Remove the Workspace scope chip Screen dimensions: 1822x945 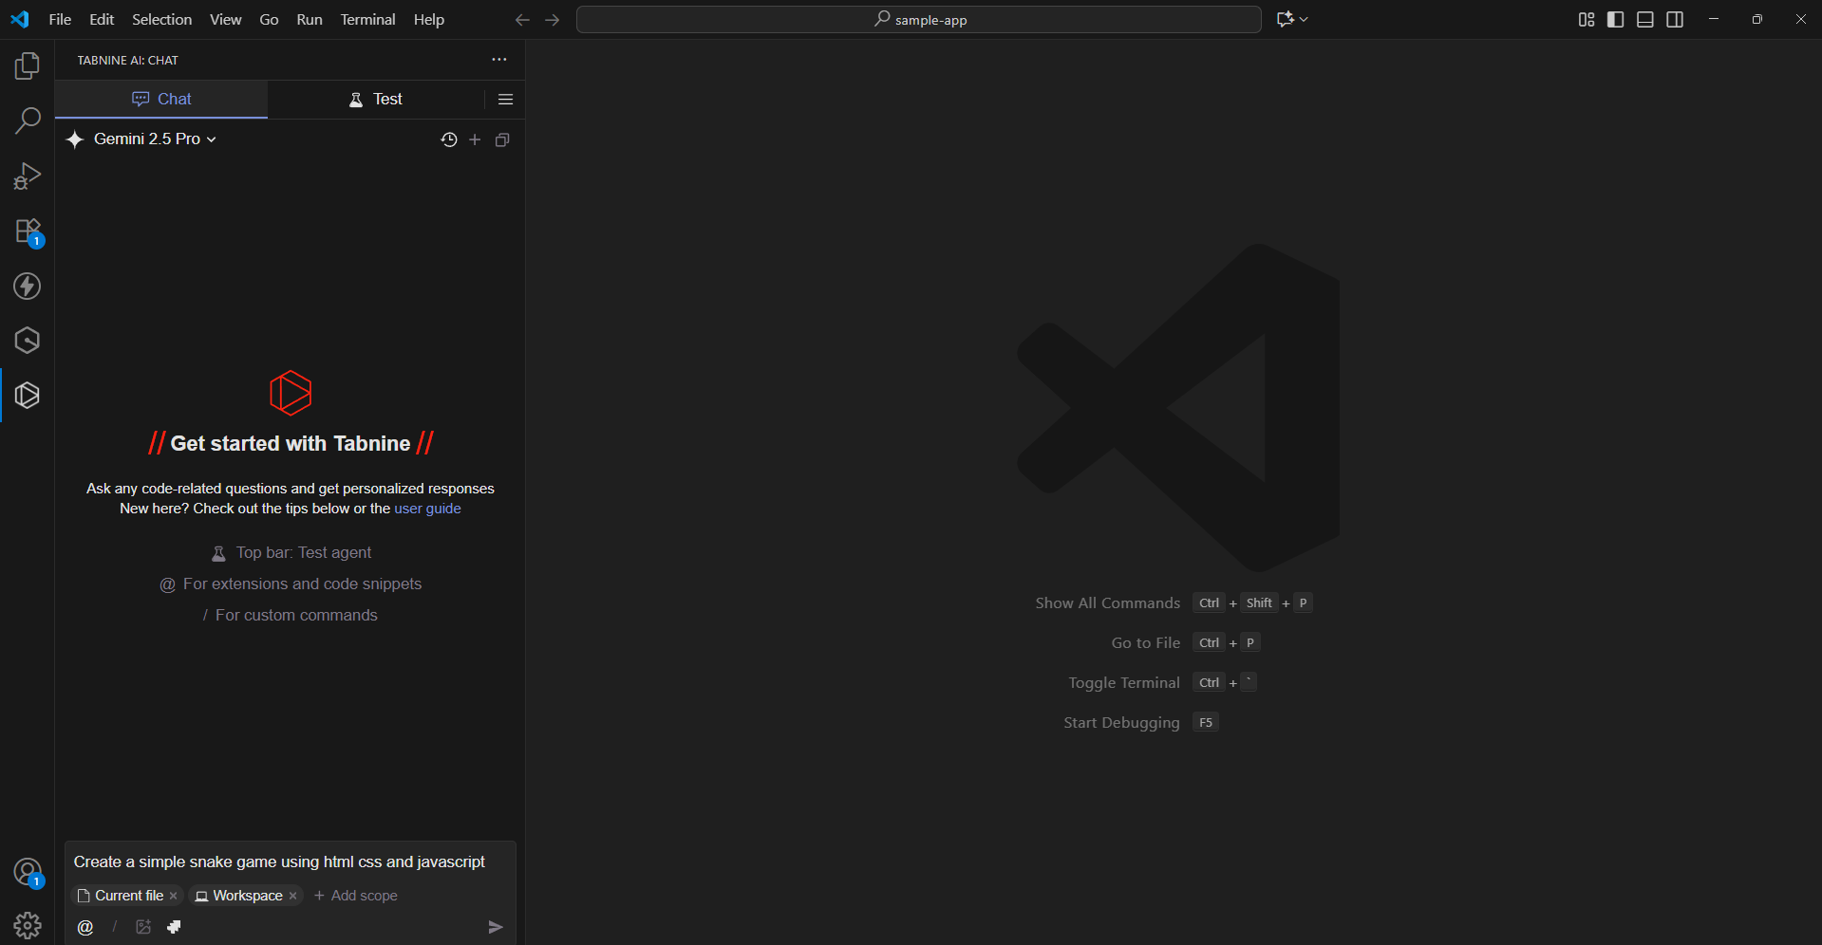click(293, 896)
